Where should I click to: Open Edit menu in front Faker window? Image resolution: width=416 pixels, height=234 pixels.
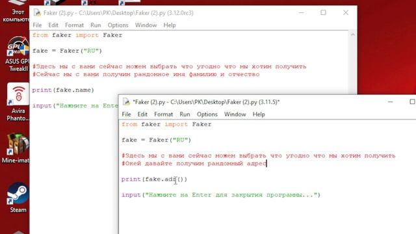(x=142, y=114)
